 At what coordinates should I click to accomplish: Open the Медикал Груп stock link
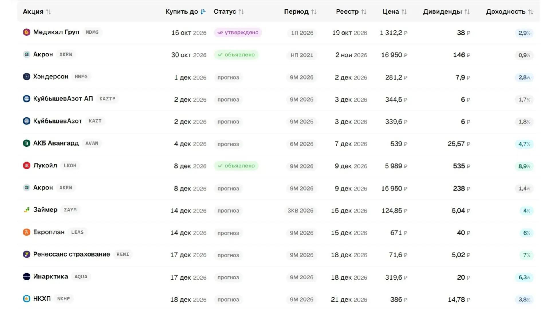click(56, 32)
